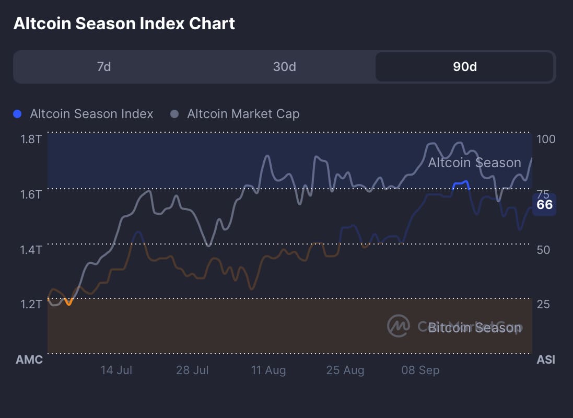Toggle the Altcoin Season Index legend dot
The image size is (573, 418).
[x=18, y=114]
